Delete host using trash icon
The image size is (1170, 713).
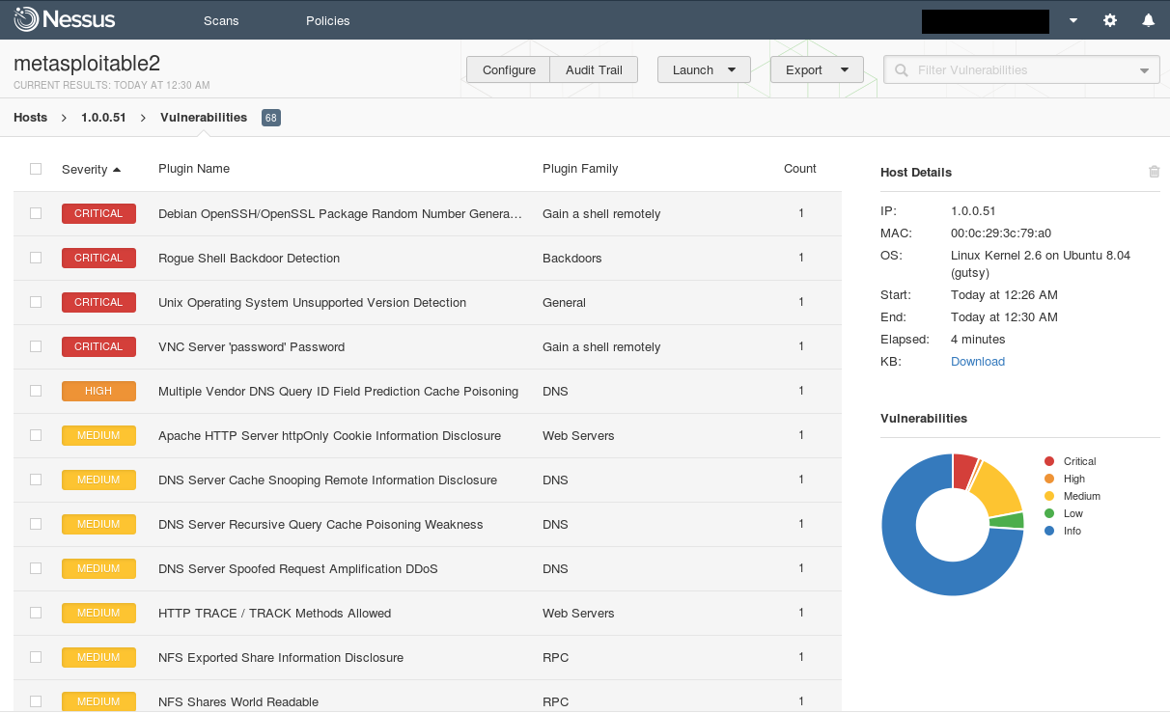[x=1154, y=172]
